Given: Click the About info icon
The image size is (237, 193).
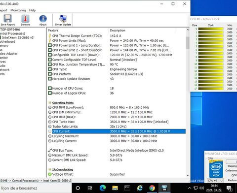Looking at the screenshot, I should tap(43, 20).
